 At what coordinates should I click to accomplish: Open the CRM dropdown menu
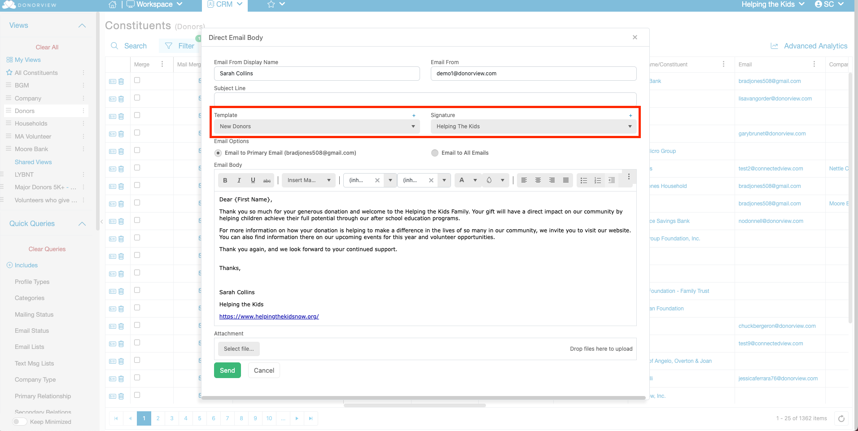pos(225,4)
